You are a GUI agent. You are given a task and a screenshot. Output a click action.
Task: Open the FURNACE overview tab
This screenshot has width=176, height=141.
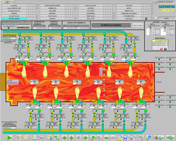click(52, 19)
